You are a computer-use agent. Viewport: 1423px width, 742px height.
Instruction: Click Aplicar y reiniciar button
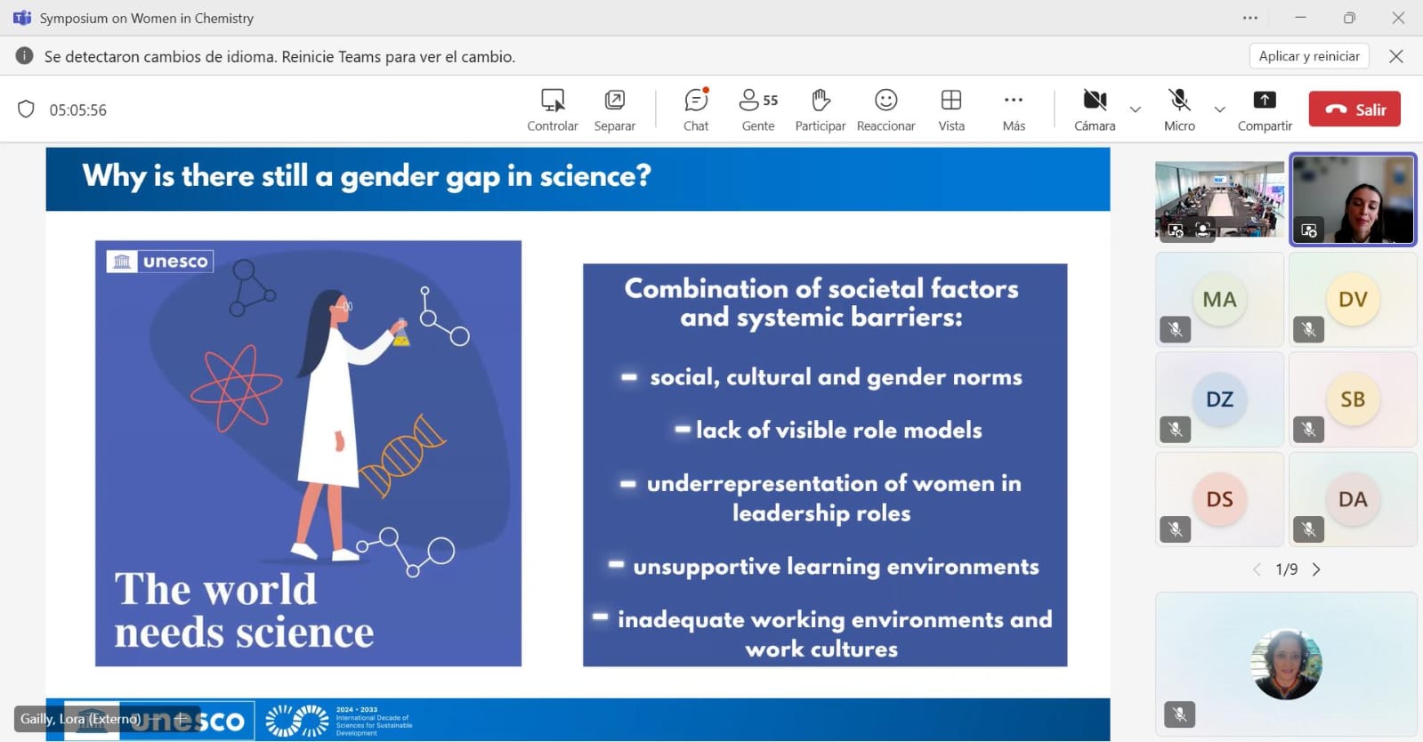point(1309,56)
